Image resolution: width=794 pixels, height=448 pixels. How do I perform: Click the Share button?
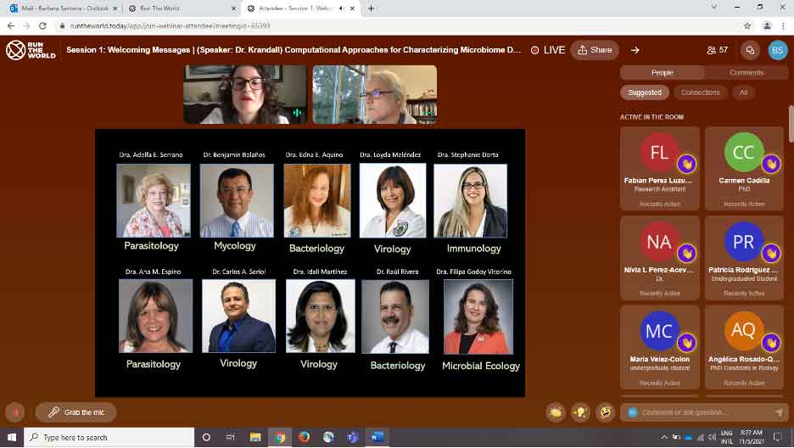[594, 50]
